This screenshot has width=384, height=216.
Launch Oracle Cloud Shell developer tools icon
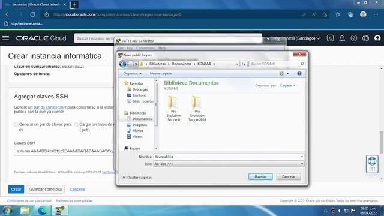pyautogui.click(x=330, y=38)
